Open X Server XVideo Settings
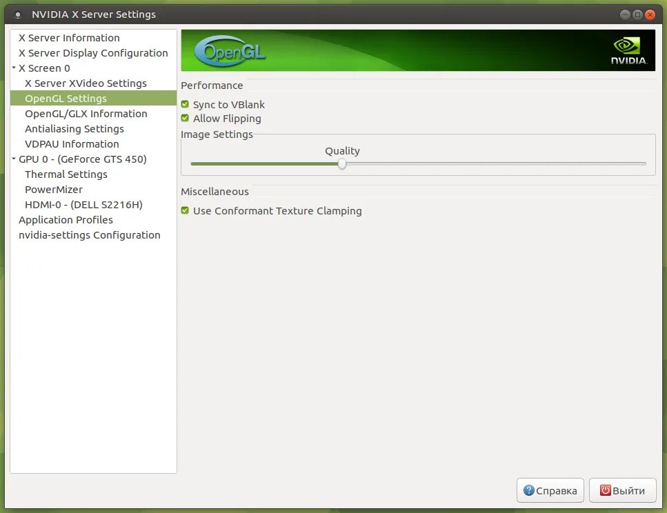 pos(86,83)
